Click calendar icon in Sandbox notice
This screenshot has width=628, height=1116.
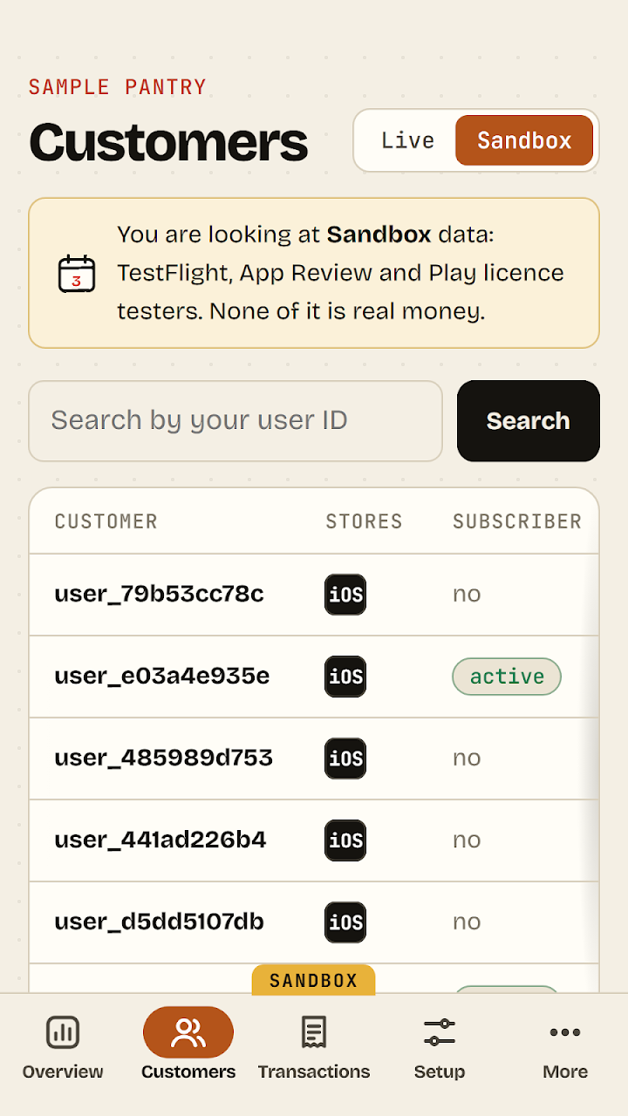point(77,273)
